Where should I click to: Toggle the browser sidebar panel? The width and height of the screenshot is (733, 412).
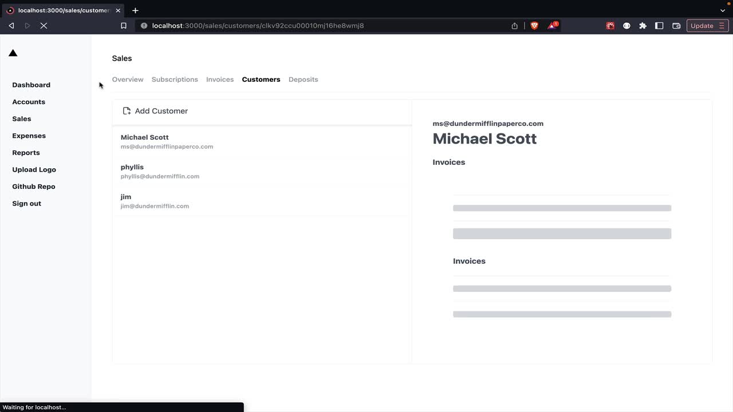[x=659, y=26]
